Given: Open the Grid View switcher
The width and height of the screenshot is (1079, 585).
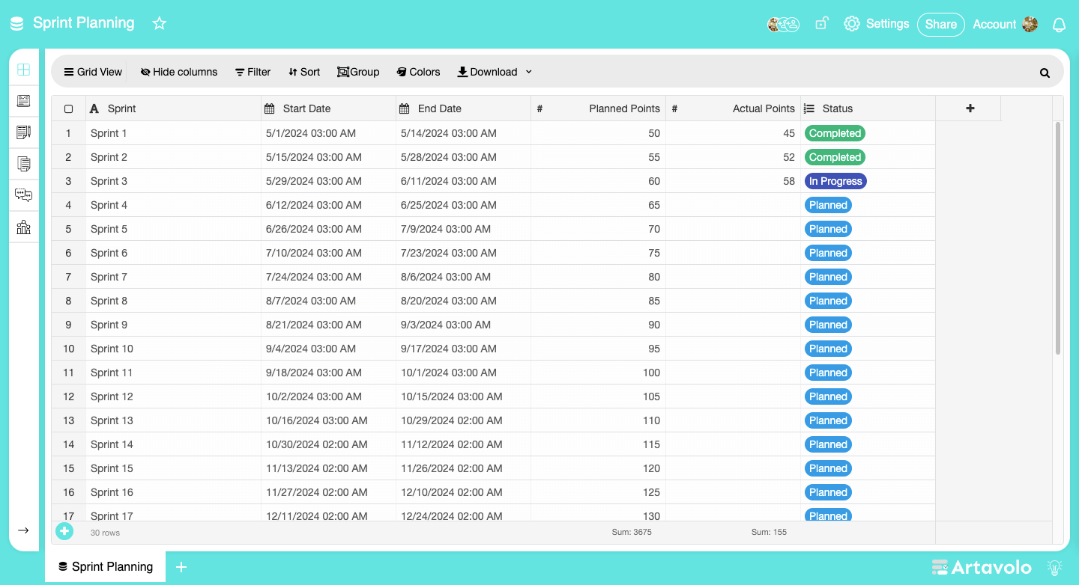Looking at the screenshot, I should pyautogui.click(x=93, y=72).
